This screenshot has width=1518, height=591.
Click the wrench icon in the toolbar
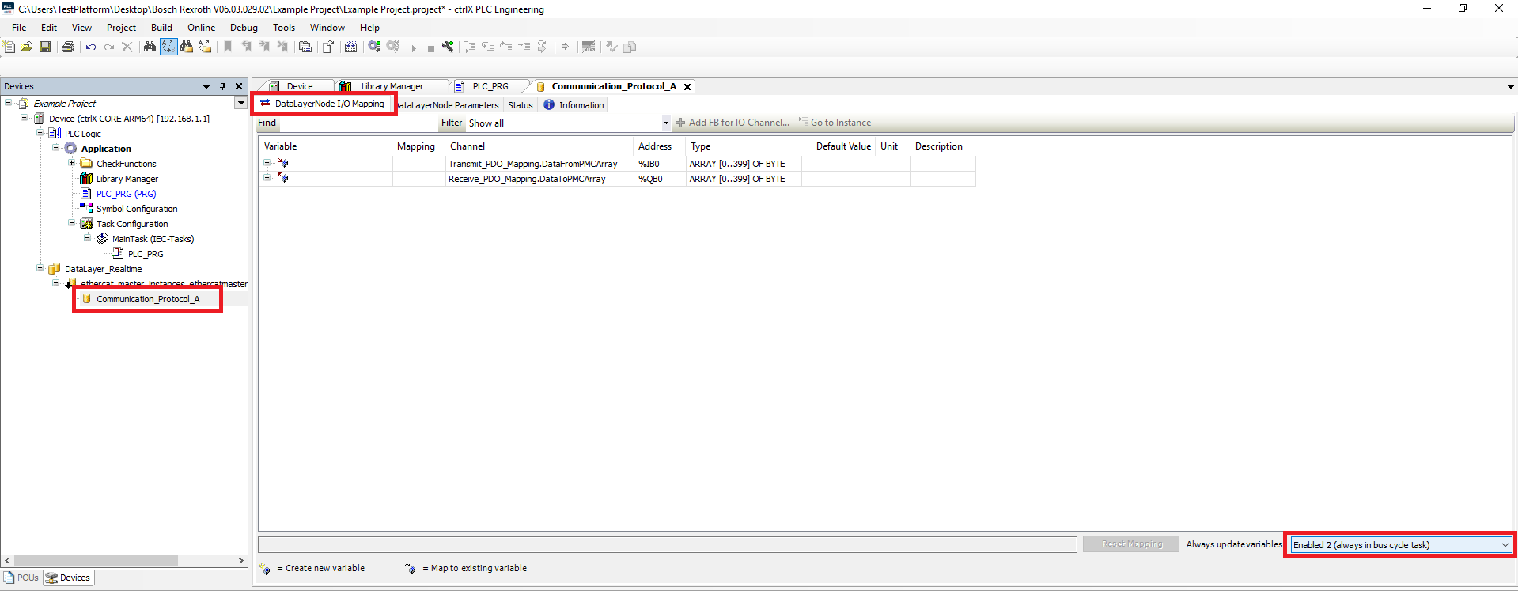tap(448, 47)
